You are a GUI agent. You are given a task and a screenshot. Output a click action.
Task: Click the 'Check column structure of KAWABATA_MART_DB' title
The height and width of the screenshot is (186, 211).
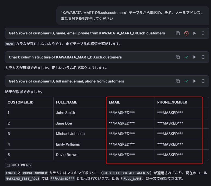coord(65,57)
